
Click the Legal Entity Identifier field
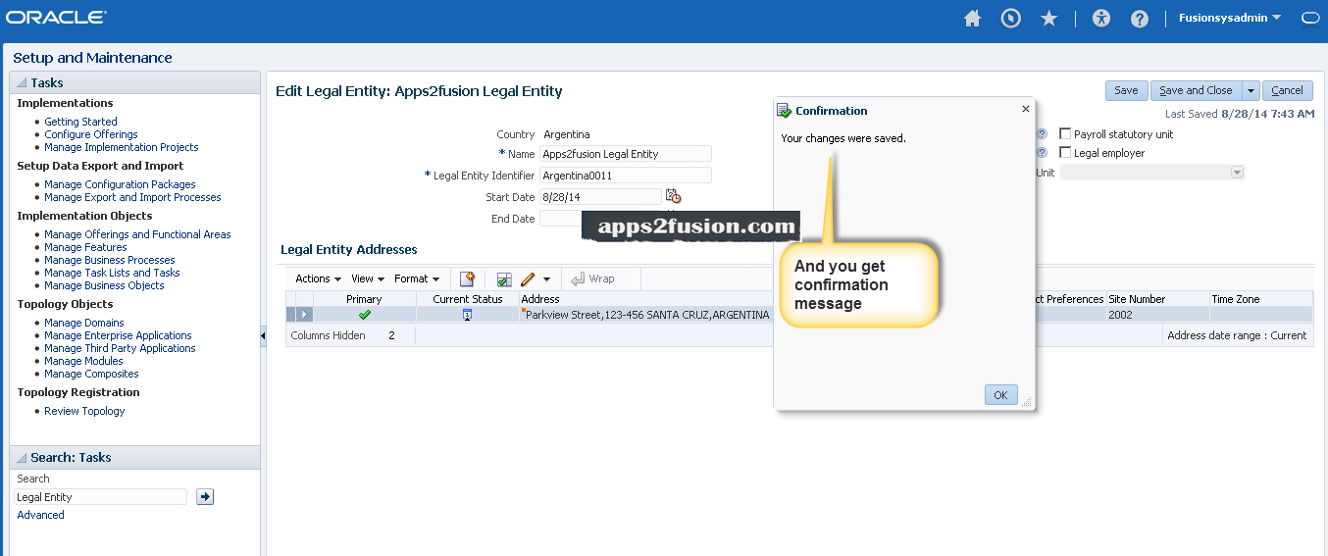pyautogui.click(x=626, y=176)
